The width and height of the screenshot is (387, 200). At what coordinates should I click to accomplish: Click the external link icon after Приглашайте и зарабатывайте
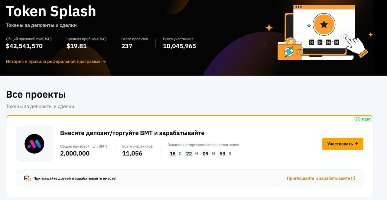pos(353,178)
